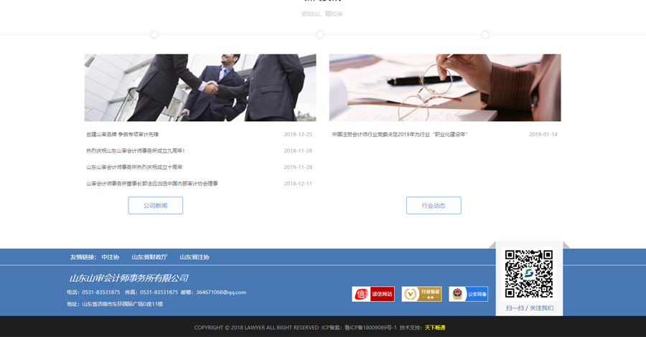Click the 鲁ICP备18009089号-1 record number
This screenshot has height=337, width=646.
[x=370, y=328]
